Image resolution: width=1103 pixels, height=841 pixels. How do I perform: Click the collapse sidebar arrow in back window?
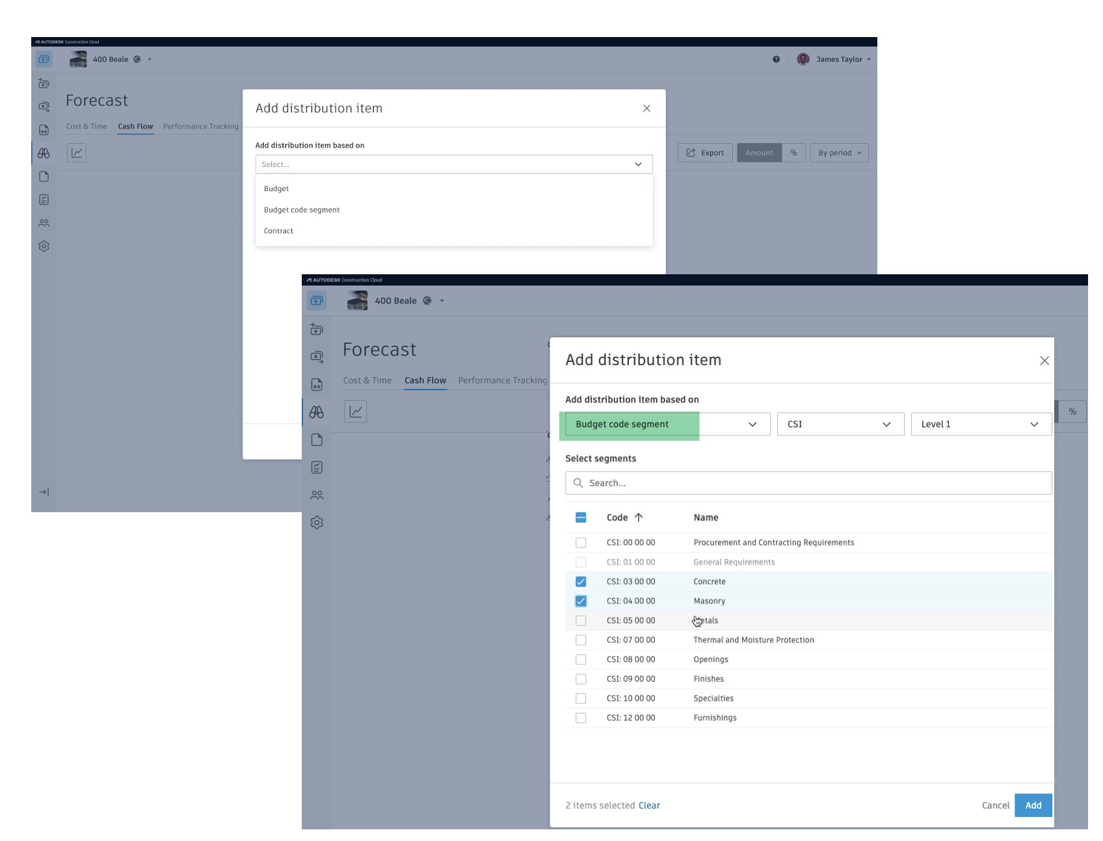coord(44,492)
